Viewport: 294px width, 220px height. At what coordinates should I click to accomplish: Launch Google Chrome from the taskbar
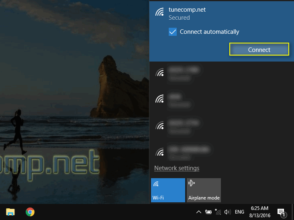30,212
